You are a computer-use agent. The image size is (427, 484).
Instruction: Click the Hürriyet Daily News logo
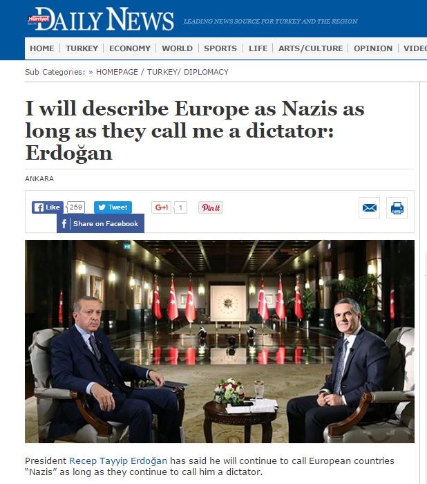101,19
